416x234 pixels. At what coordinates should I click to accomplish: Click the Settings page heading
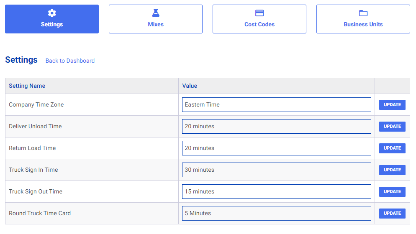[21, 60]
